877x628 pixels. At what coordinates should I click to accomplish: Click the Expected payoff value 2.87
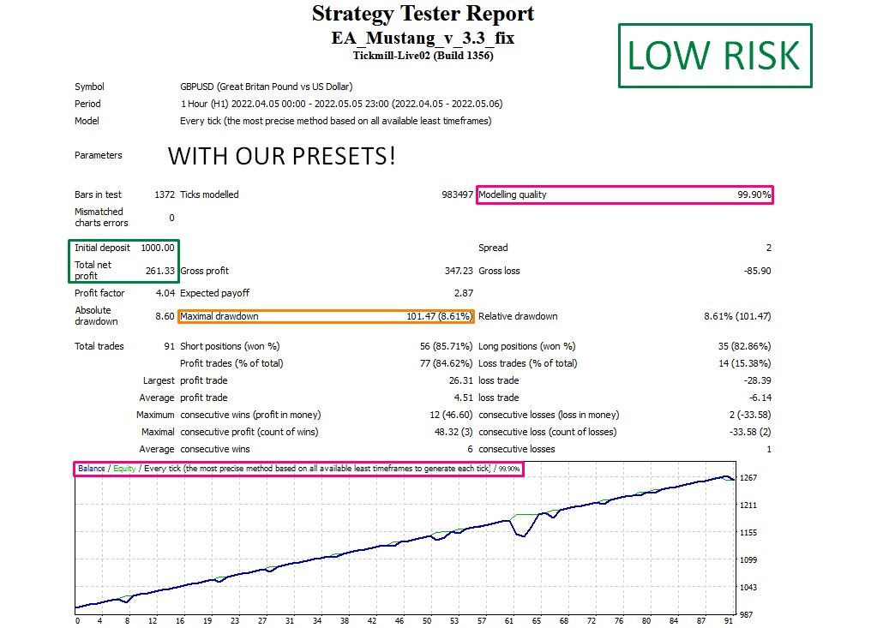[x=464, y=293]
